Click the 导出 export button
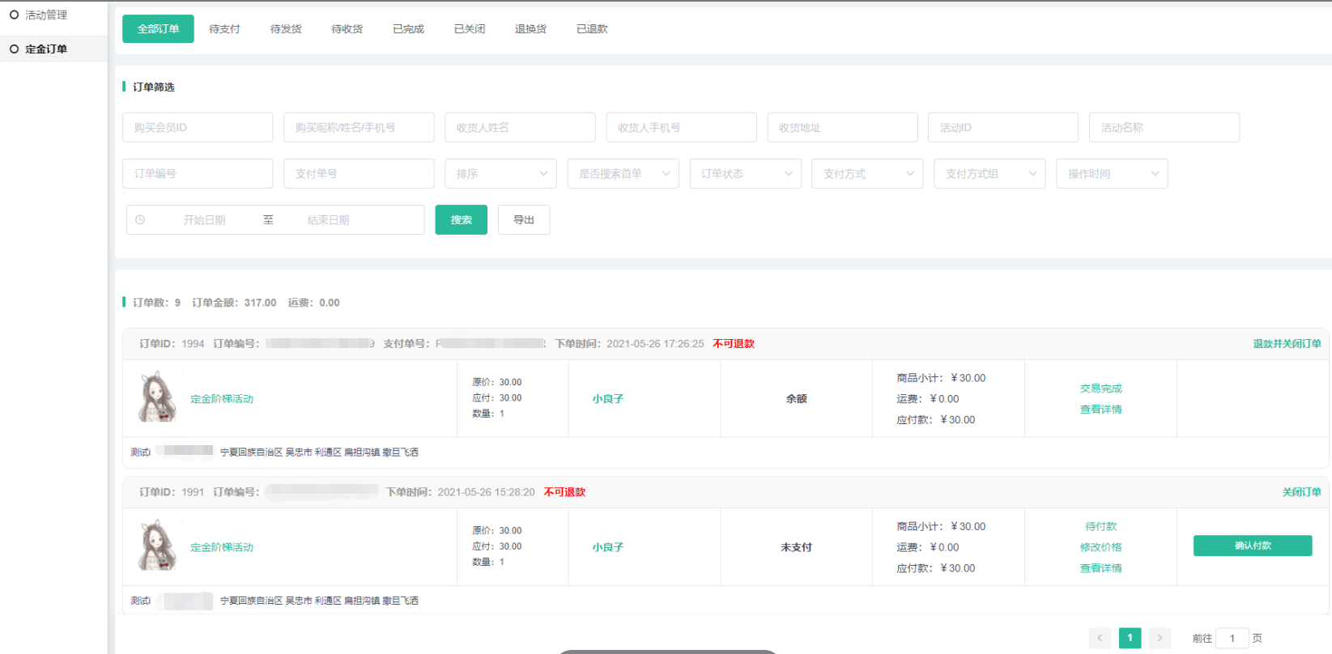The image size is (1332, 654). click(524, 220)
